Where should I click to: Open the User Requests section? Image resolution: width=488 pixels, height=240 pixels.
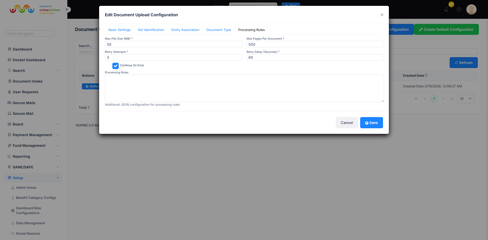[x=25, y=92]
